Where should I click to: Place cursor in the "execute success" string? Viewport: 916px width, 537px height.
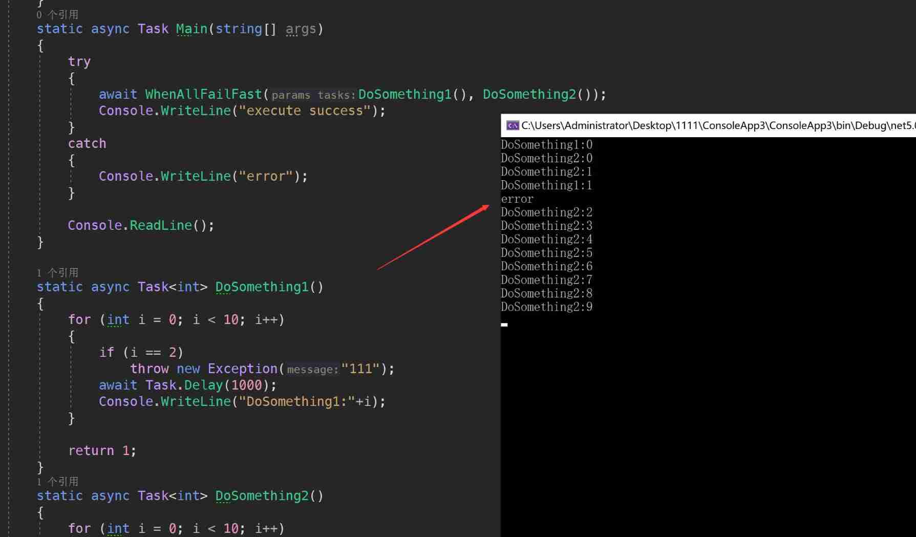pyautogui.click(x=305, y=111)
